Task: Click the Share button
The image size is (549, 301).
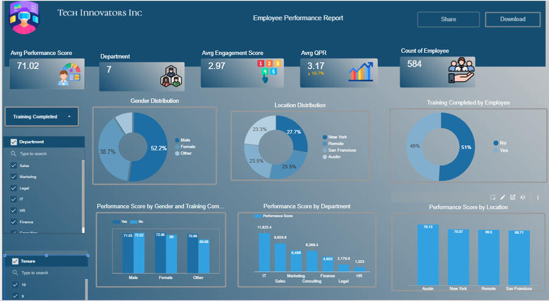Action: (448, 19)
